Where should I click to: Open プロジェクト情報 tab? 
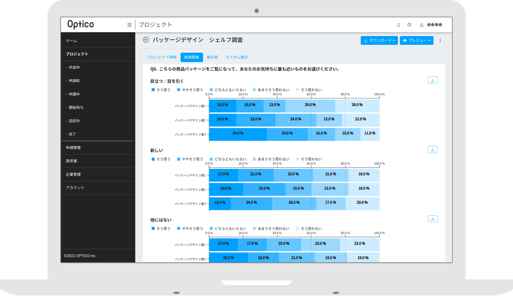click(x=161, y=57)
